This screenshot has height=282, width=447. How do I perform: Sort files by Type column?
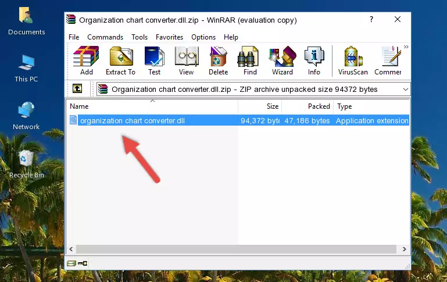(x=371, y=106)
